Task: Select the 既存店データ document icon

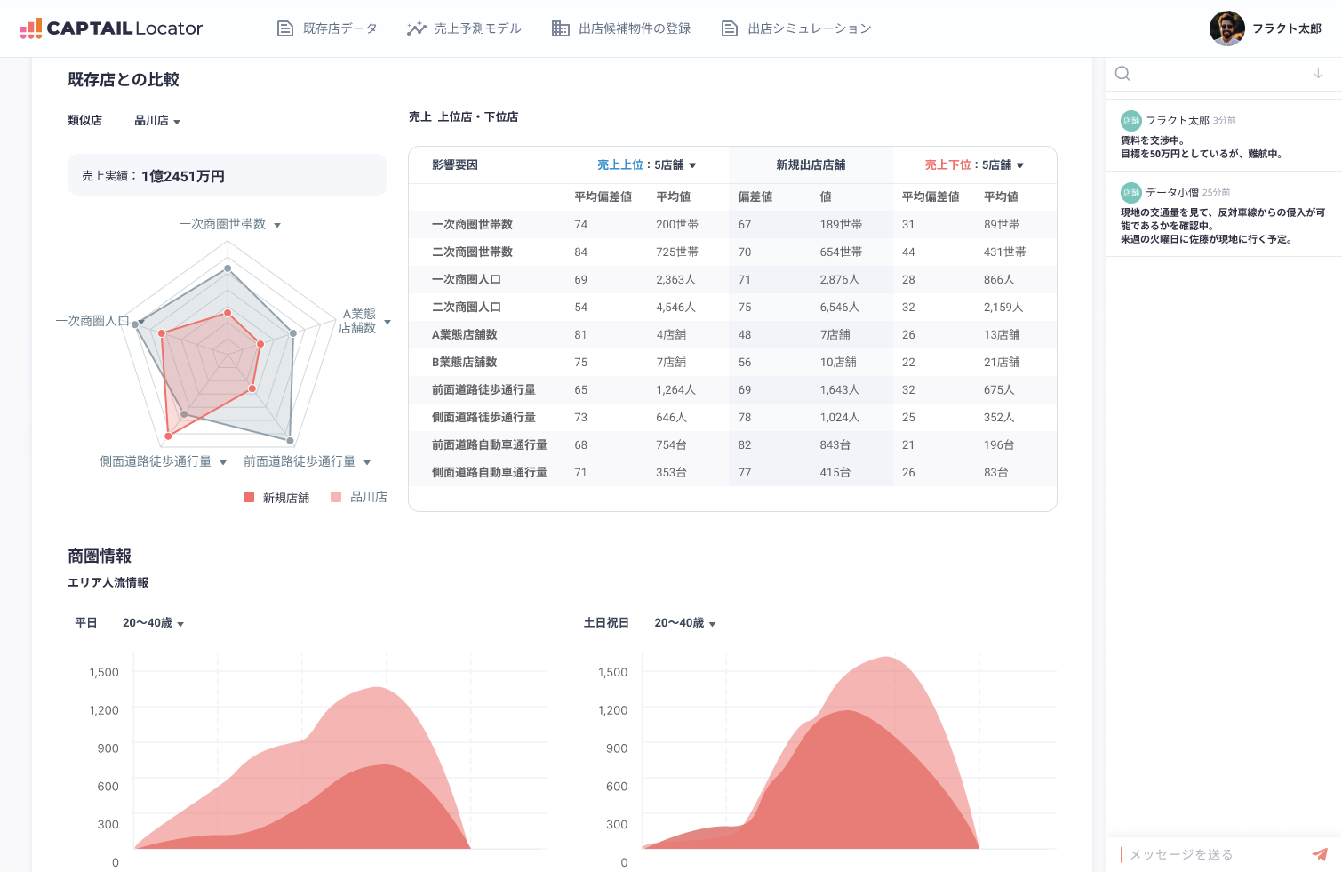Action: (x=284, y=28)
